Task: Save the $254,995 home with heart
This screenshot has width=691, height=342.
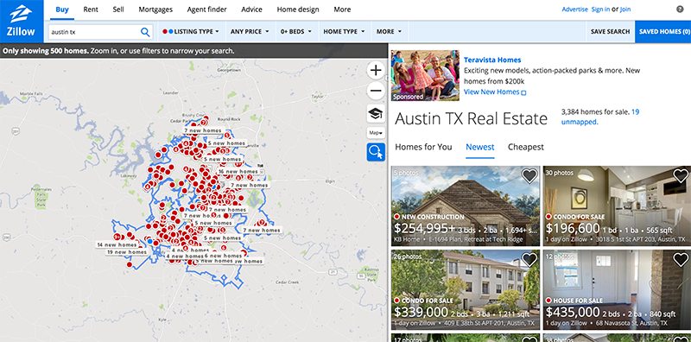Action: click(529, 176)
